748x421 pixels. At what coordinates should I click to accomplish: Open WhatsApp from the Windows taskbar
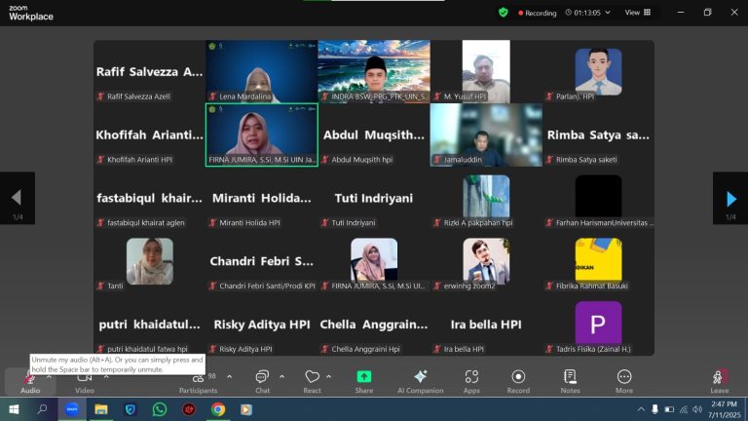(160, 409)
